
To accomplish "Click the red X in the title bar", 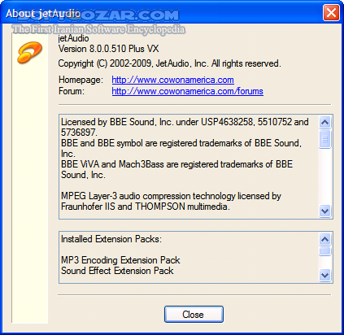I will click(331, 12).
